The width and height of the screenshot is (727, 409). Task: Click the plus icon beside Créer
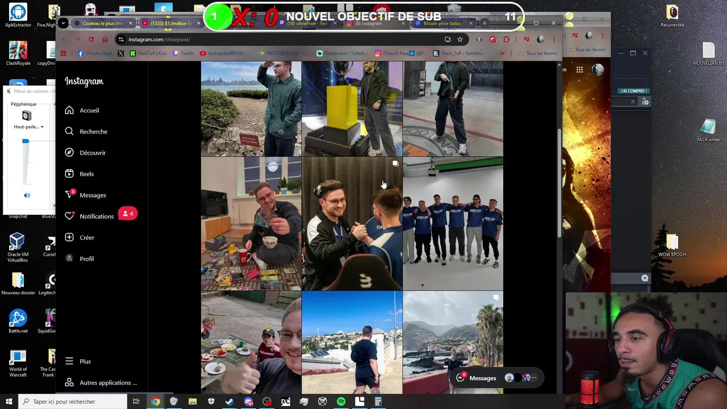point(69,237)
